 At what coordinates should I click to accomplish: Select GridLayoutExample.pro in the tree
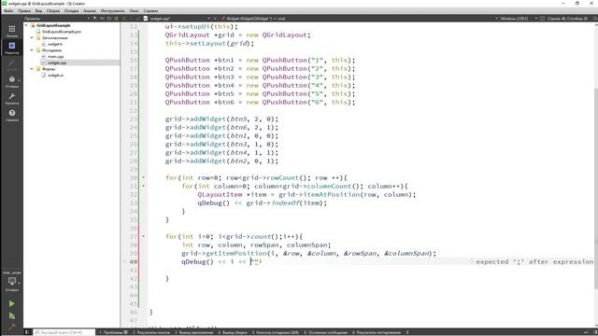tap(62, 32)
